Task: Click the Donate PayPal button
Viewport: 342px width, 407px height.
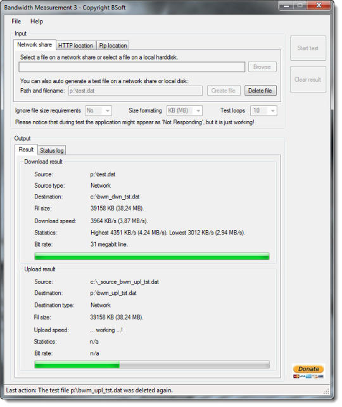Action: (x=308, y=369)
